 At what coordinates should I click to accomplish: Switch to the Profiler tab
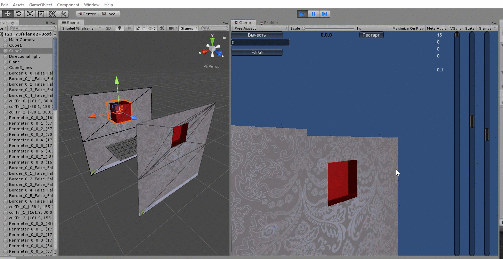(269, 23)
